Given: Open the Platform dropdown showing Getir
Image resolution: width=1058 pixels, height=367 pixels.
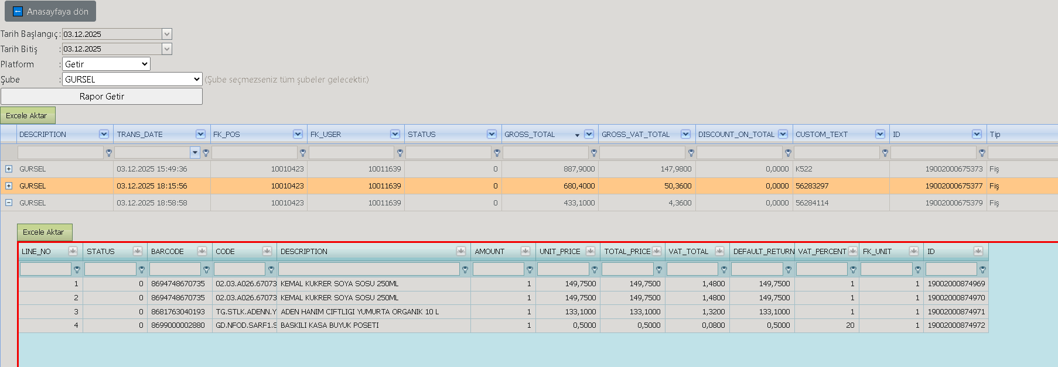Looking at the screenshot, I should tap(106, 64).
